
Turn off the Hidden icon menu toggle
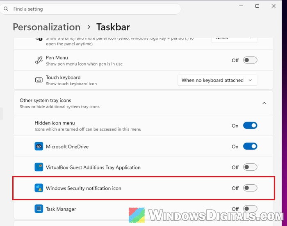click(250, 126)
